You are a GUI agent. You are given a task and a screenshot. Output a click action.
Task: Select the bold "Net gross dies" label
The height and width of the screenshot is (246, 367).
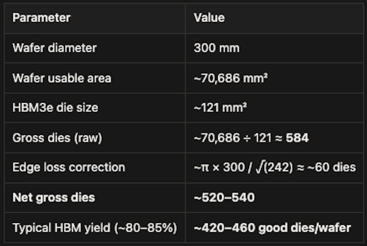[54, 197]
